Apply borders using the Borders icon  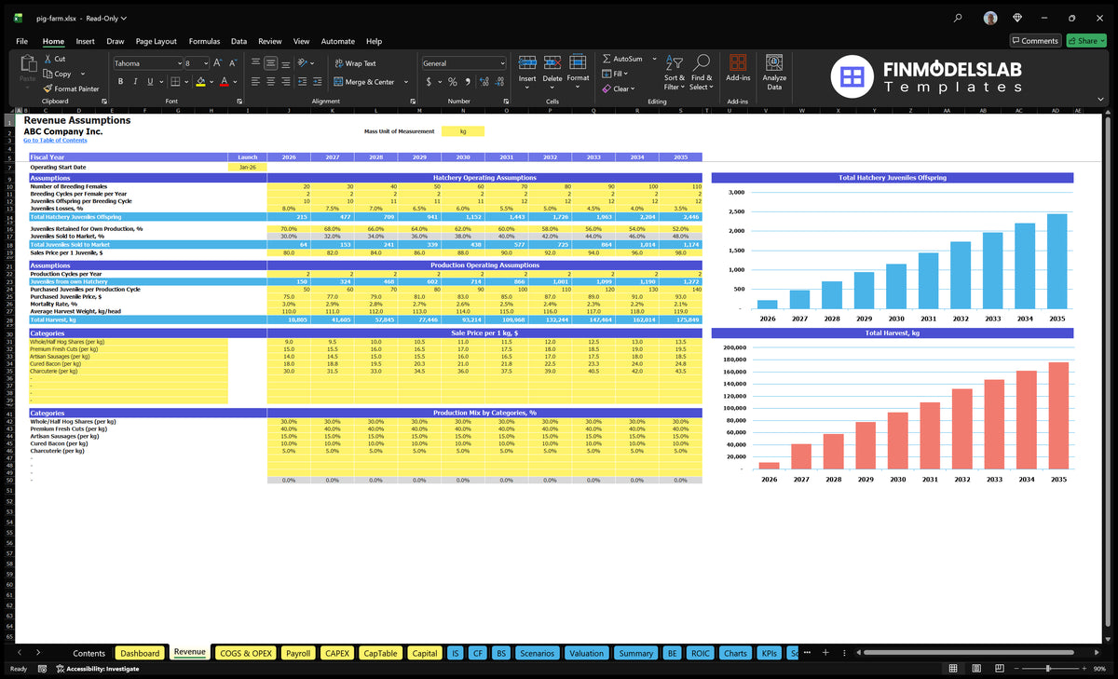coord(175,82)
